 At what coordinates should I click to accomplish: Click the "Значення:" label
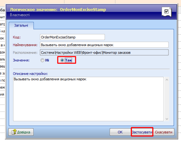click(21, 60)
